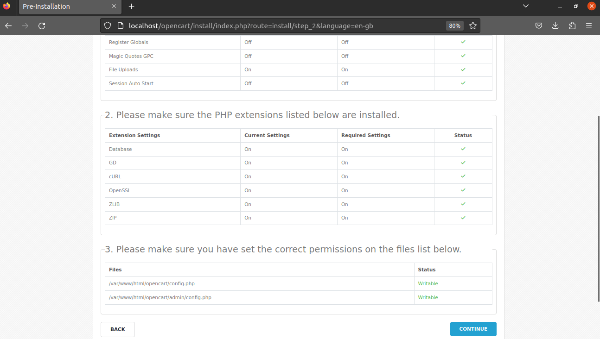The width and height of the screenshot is (600, 339).
Task: Reset the 80% zoom level badge
Action: (454, 26)
